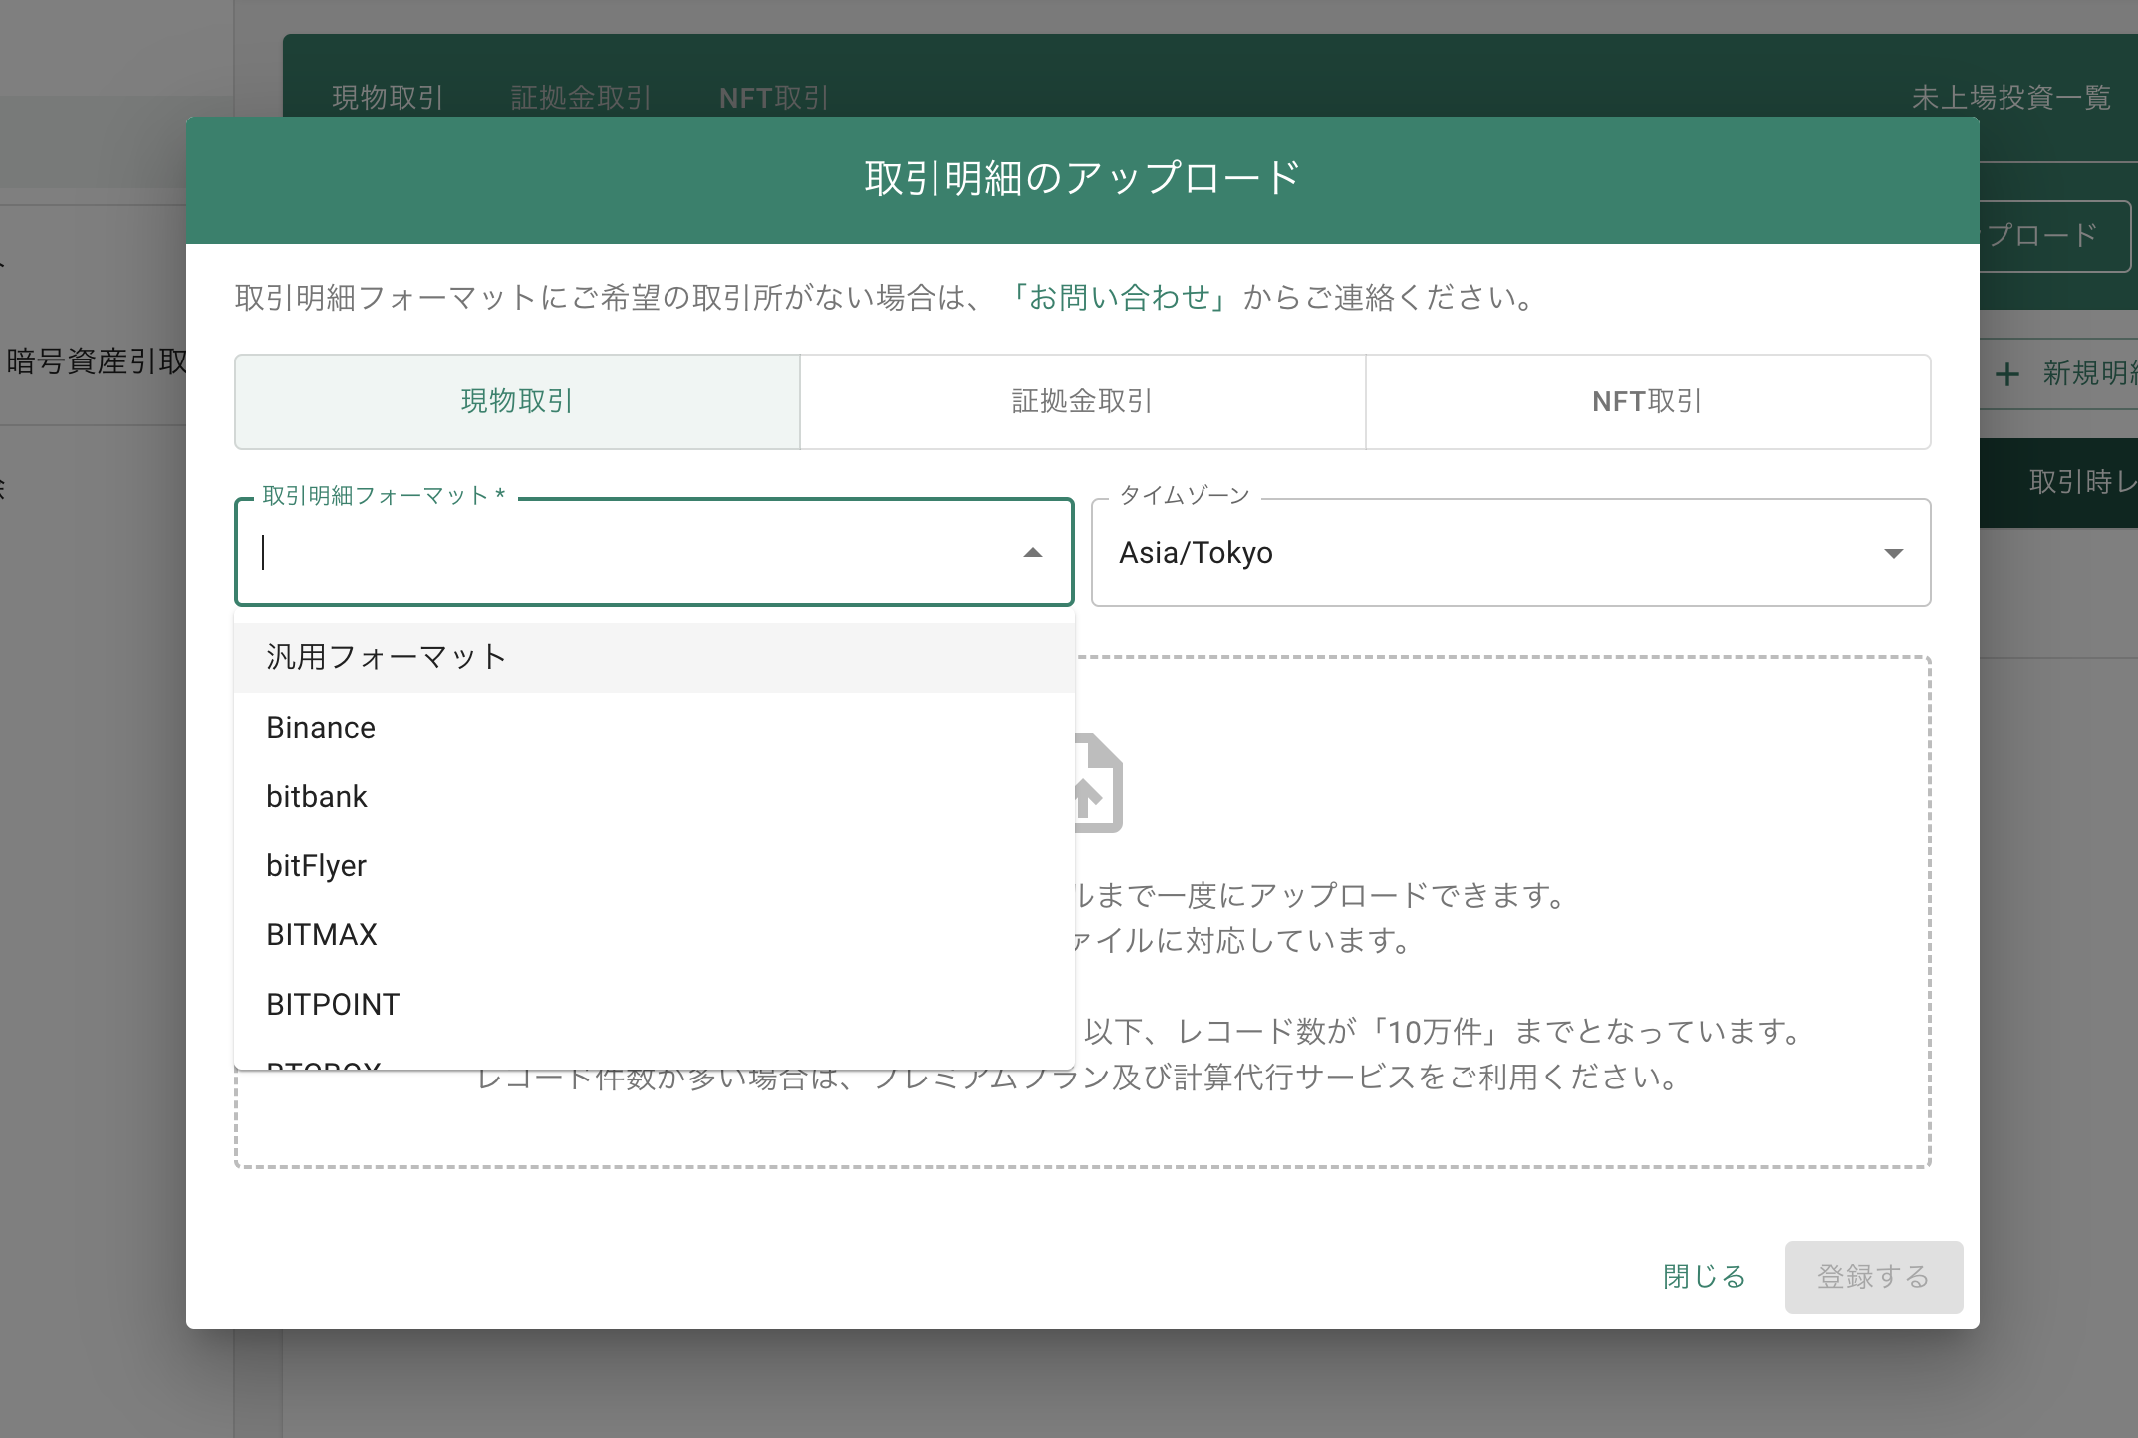The height and width of the screenshot is (1438, 2138).
Task: Click the background アップロード button
Action: (x=2053, y=236)
